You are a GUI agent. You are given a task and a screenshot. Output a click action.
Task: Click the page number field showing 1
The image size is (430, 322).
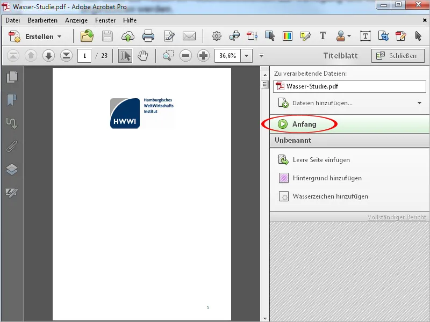pyautogui.click(x=84, y=56)
